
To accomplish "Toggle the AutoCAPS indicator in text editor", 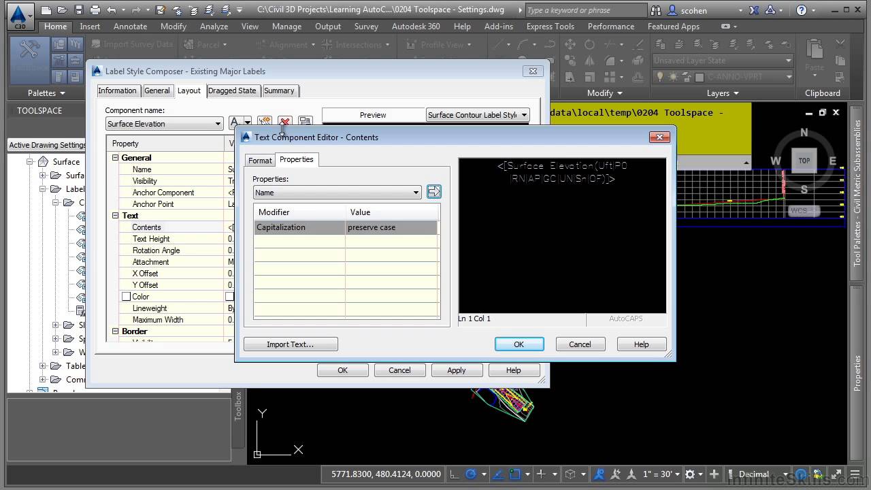I will click(x=625, y=318).
